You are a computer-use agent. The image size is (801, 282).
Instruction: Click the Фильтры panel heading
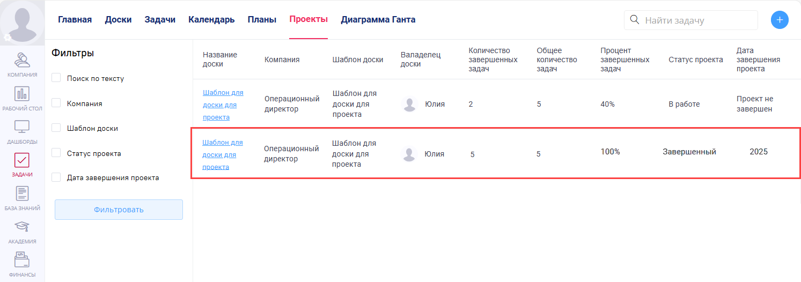point(73,53)
